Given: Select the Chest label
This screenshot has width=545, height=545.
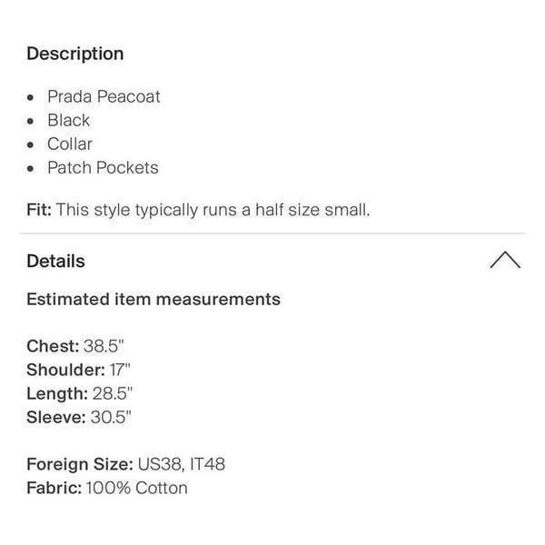Looking at the screenshot, I should click(x=53, y=346).
